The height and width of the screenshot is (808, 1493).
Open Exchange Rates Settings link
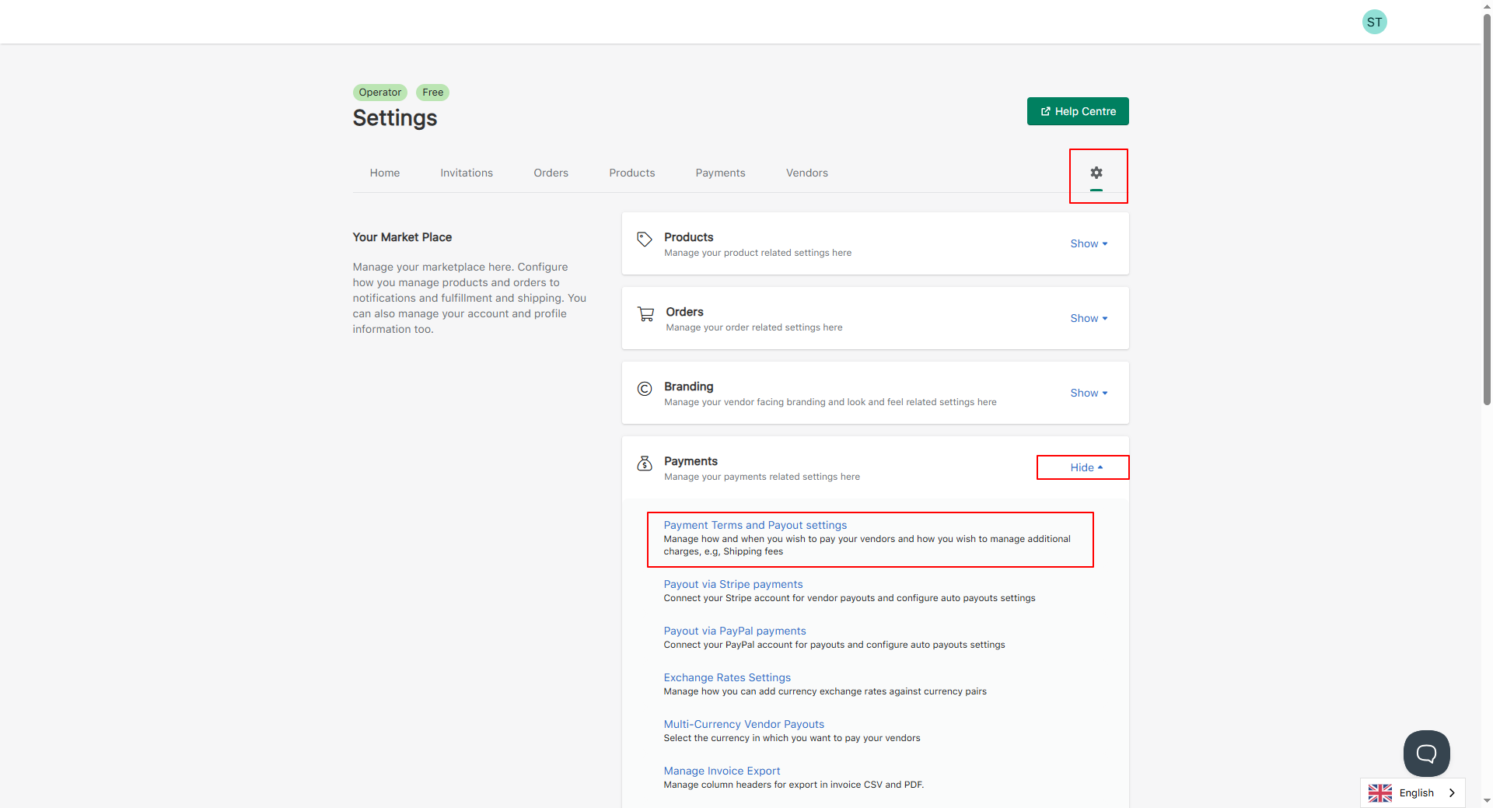pos(727,677)
